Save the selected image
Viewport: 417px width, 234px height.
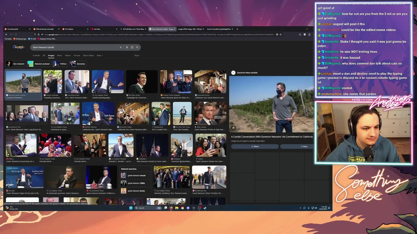pos(304,147)
